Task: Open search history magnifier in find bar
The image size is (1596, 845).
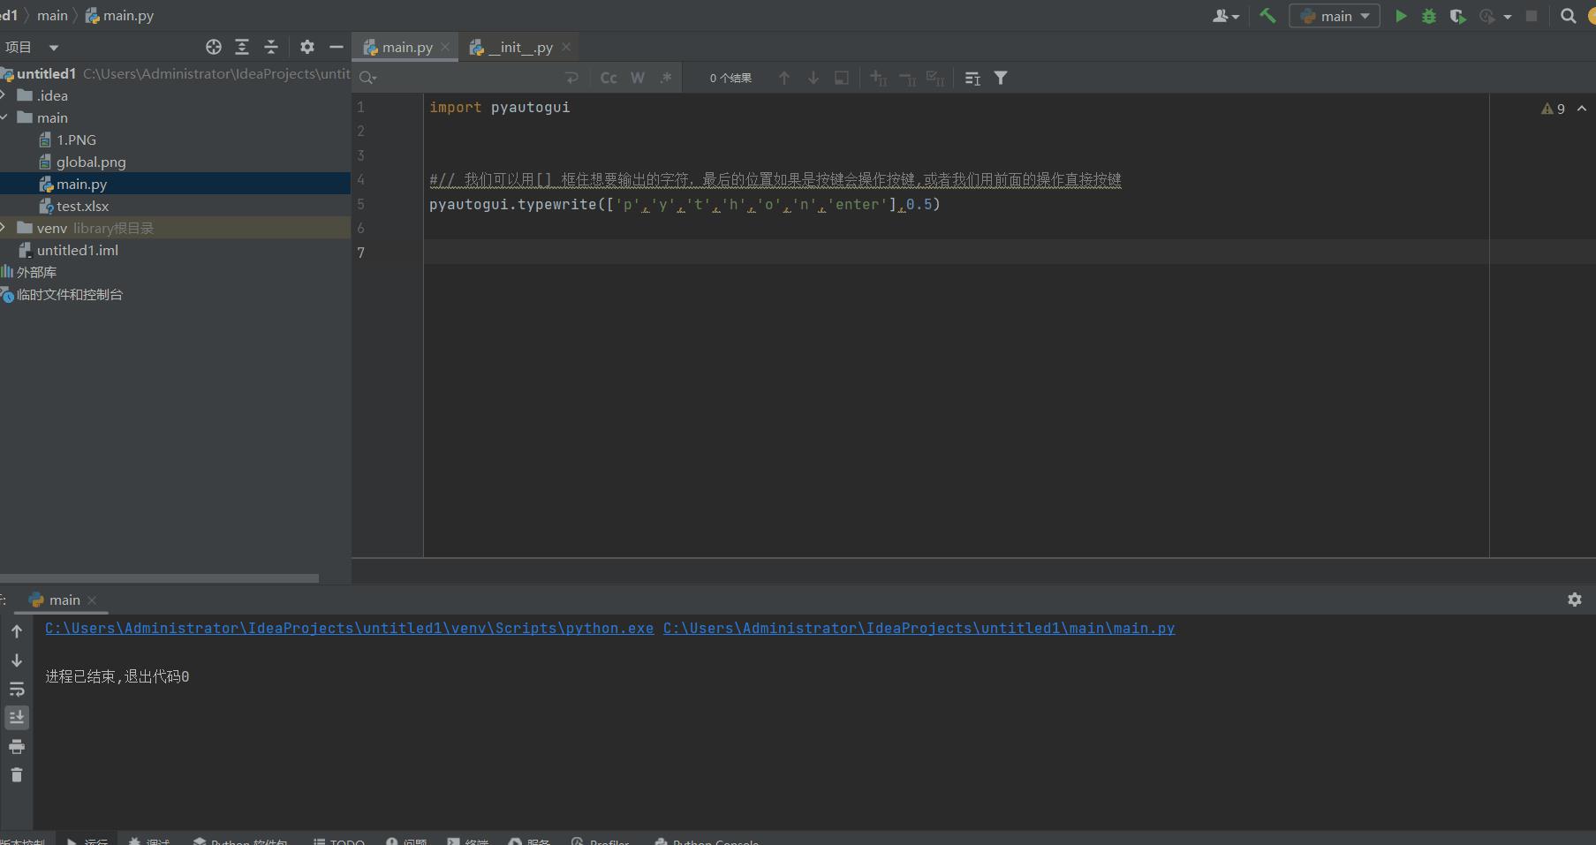Action: click(x=367, y=78)
